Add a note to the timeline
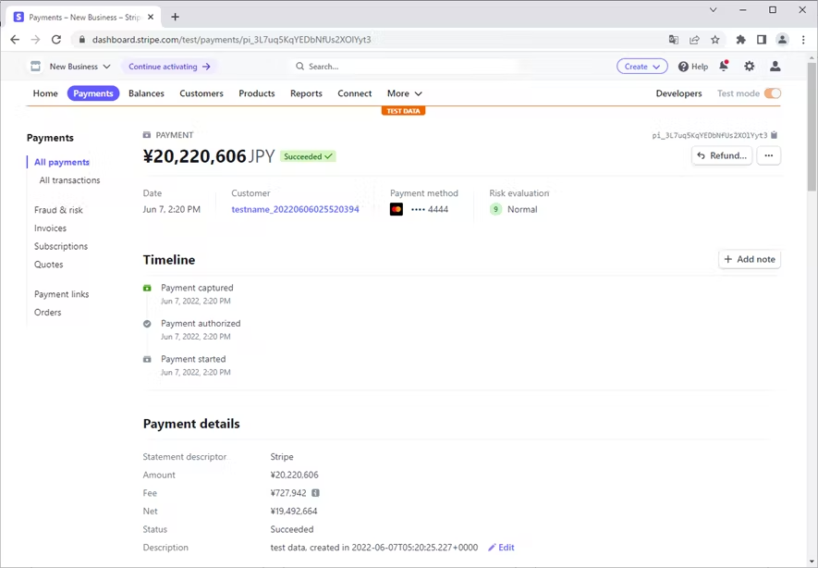 tap(750, 259)
